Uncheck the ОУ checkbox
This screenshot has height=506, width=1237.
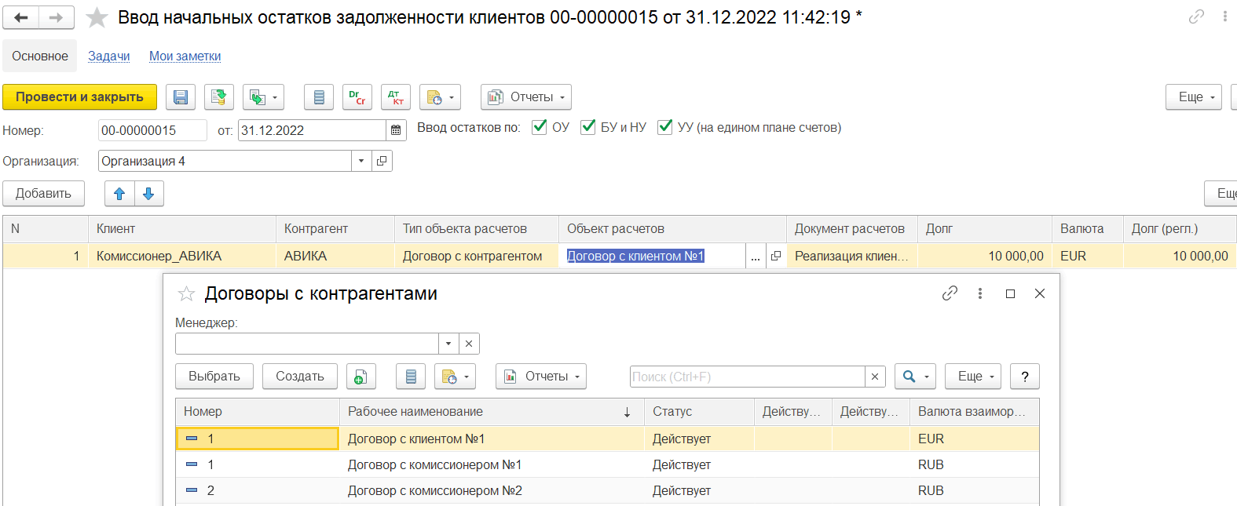(539, 127)
